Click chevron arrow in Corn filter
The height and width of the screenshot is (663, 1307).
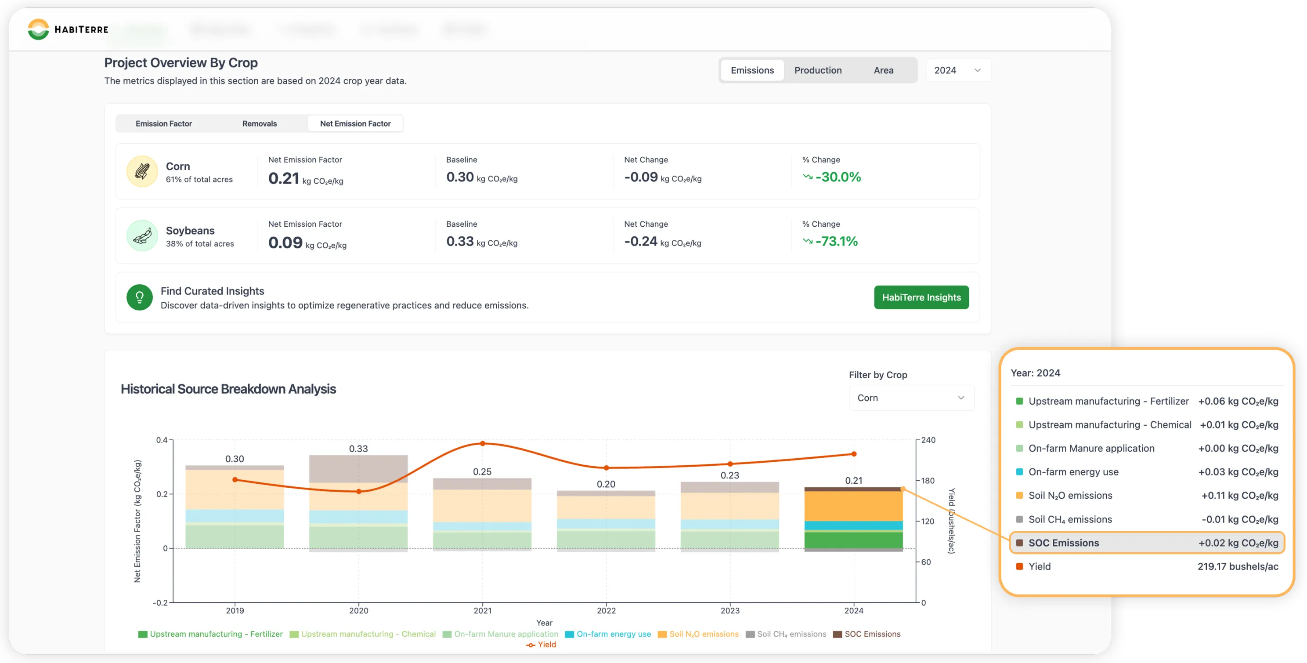coord(960,398)
